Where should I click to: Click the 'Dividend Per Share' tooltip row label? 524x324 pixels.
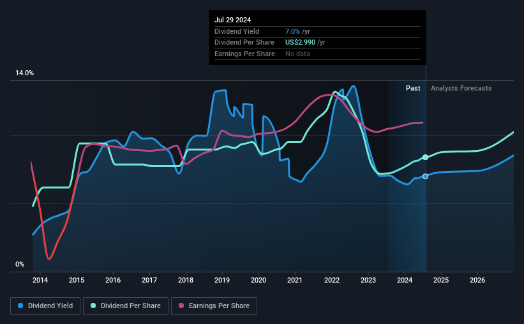click(x=244, y=43)
